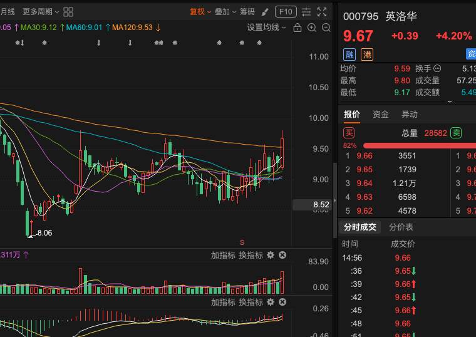This screenshot has width=476, height=337.
Task: Close the MACD indicator panel
Action: (x=282, y=302)
